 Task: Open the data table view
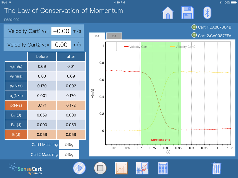point(142,168)
